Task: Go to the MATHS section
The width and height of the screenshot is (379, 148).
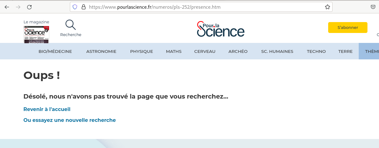Action: pos(174,51)
